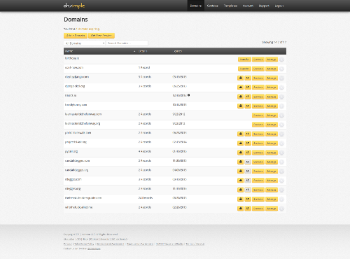Click the '24 Records' cell
Viewport: 350px width, 259px height.
coord(146,198)
